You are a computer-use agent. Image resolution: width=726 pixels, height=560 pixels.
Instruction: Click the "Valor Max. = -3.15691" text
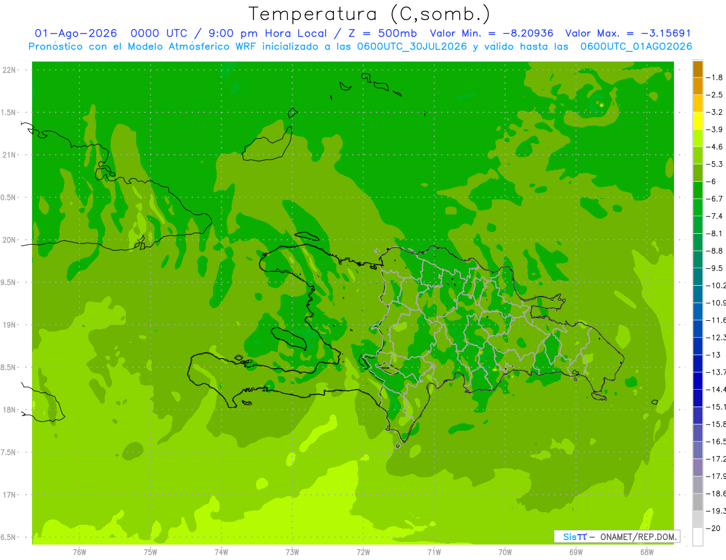(x=628, y=33)
